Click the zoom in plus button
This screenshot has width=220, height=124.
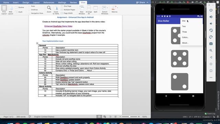tap(139, 117)
